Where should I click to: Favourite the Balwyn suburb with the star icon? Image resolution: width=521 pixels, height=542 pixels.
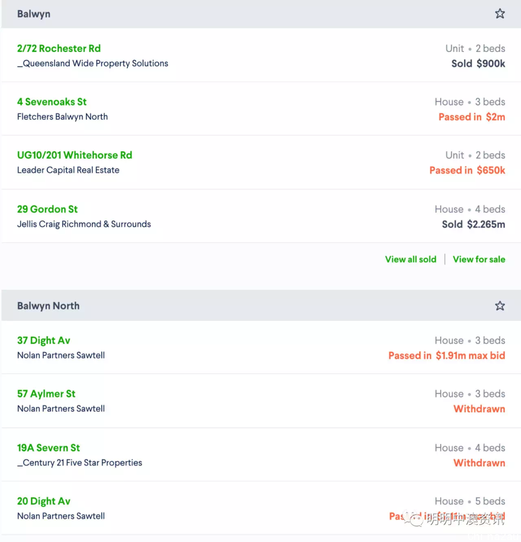click(x=500, y=14)
